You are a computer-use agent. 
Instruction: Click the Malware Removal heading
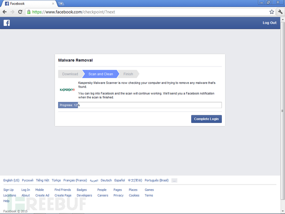(x=76, y=60)
